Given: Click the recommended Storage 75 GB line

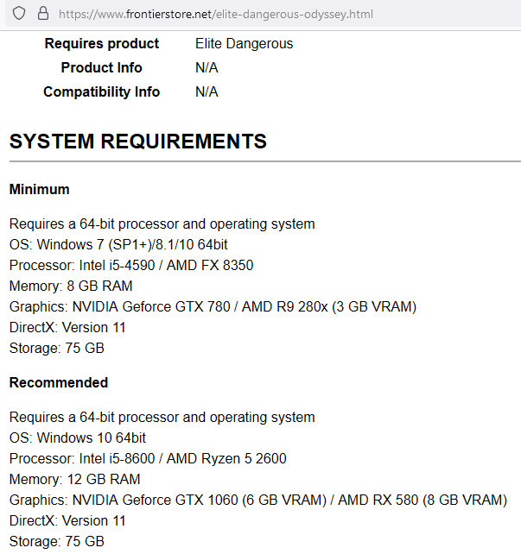Looking at the screenshot, I should (x=57, y=541).
